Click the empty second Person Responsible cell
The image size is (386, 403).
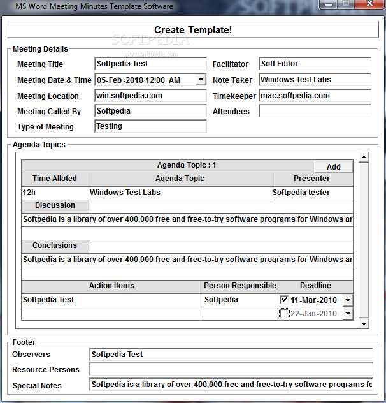[x=240, y=314]
